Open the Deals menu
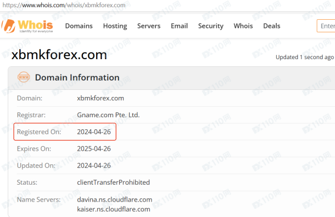Viewport: 335px width, 217px height. (x=271, y=26)
